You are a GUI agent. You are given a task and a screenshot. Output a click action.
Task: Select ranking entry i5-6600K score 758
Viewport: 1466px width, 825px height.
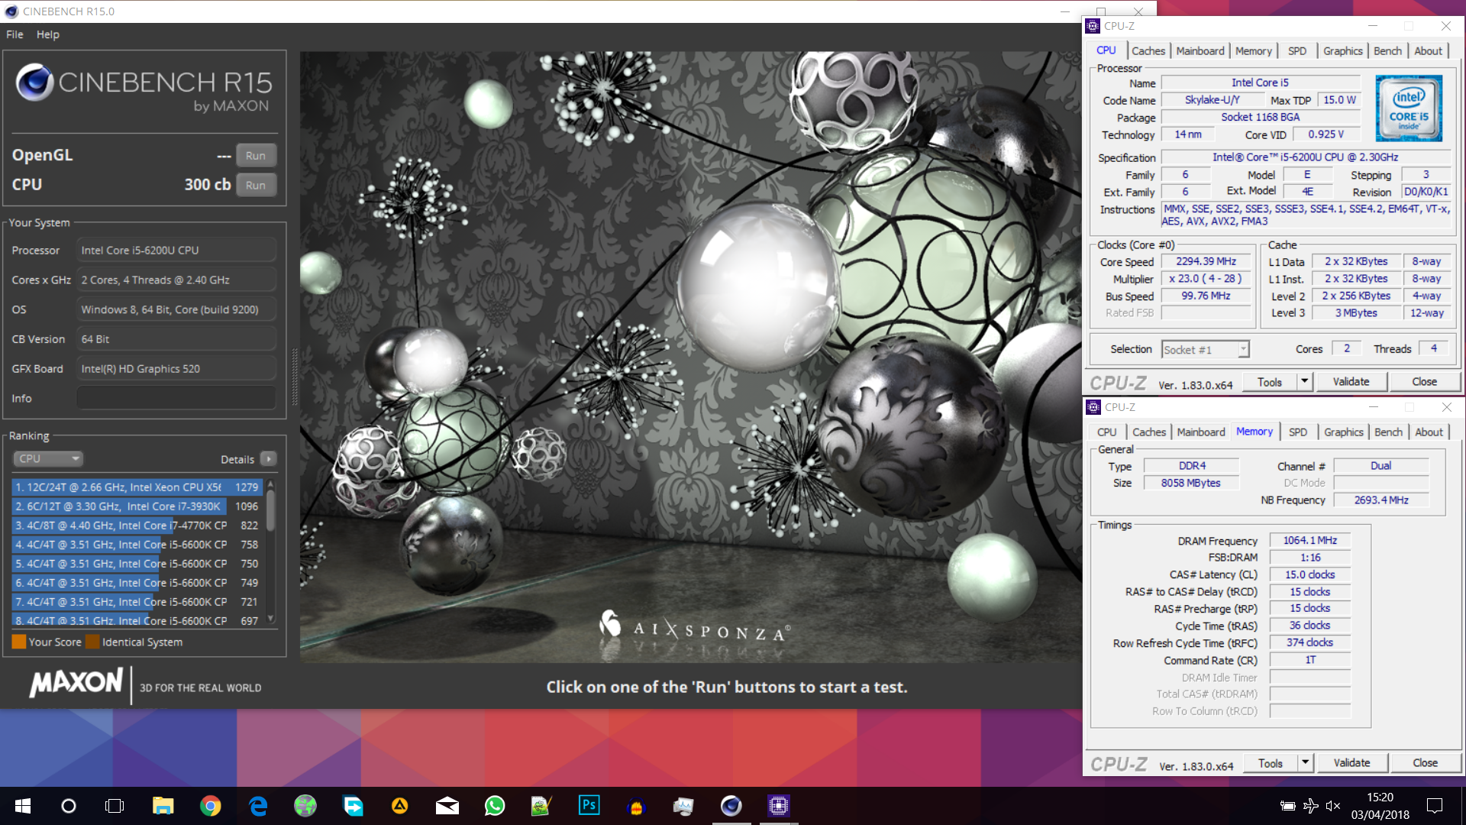[137, 544]
